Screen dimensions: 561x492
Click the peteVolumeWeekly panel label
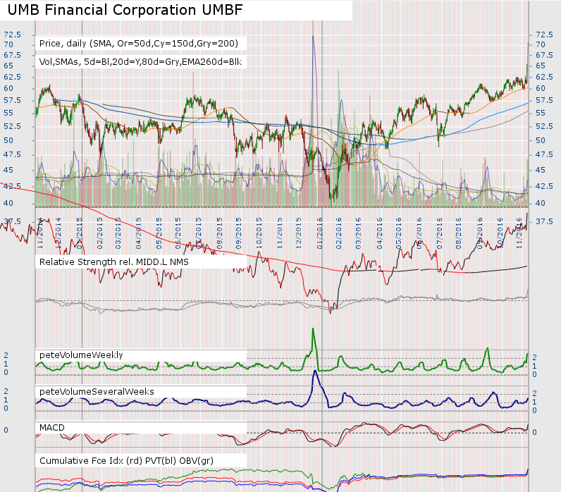coord(81,355)
